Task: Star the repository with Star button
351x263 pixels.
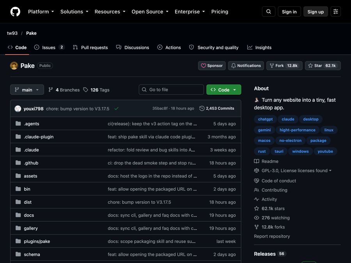Action: [323, 65]
